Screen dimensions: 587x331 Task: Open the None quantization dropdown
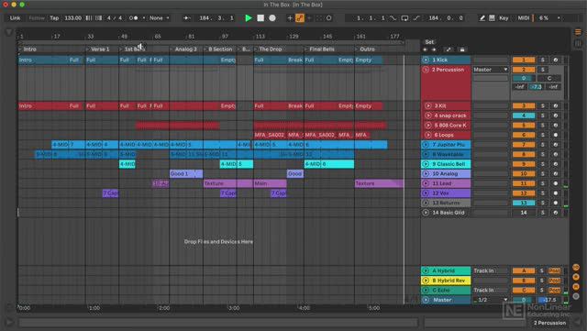tap(159, 18)
